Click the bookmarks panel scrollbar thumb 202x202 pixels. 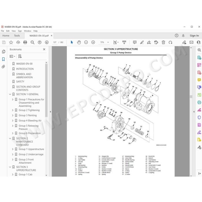pos(46,90)
